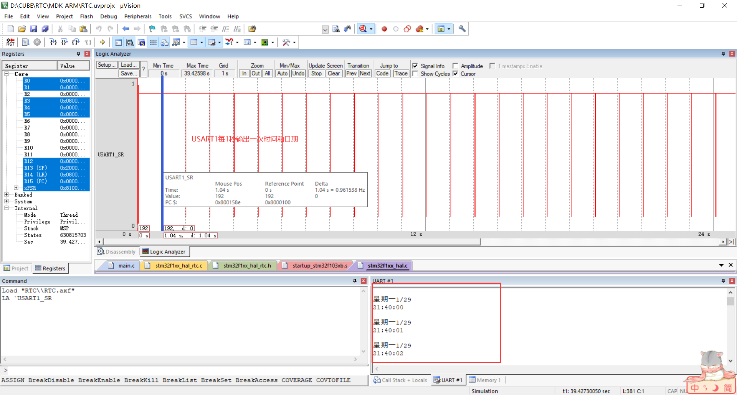737x395 pixels.
Task: Toggle the Disassembly window icon
Action: pos(130,42)
